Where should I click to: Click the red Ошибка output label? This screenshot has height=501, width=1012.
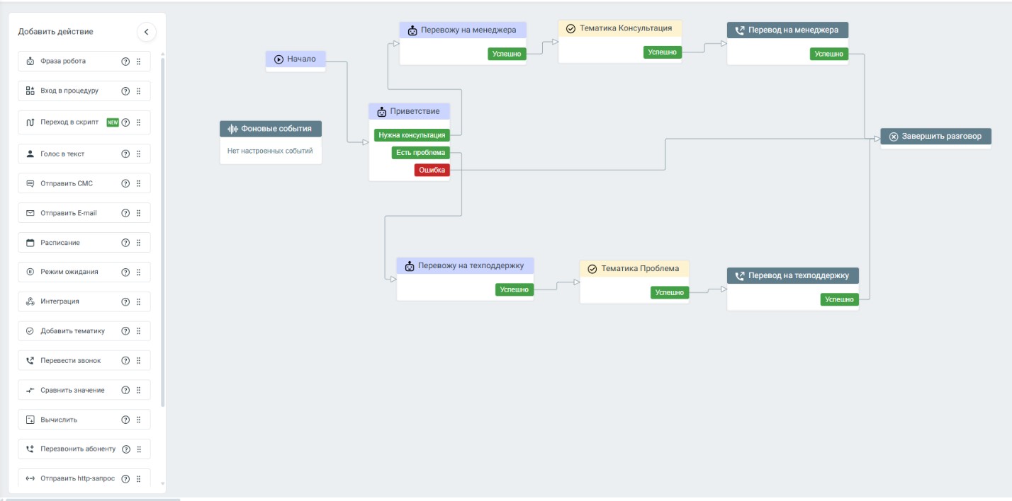pos(432,170)
